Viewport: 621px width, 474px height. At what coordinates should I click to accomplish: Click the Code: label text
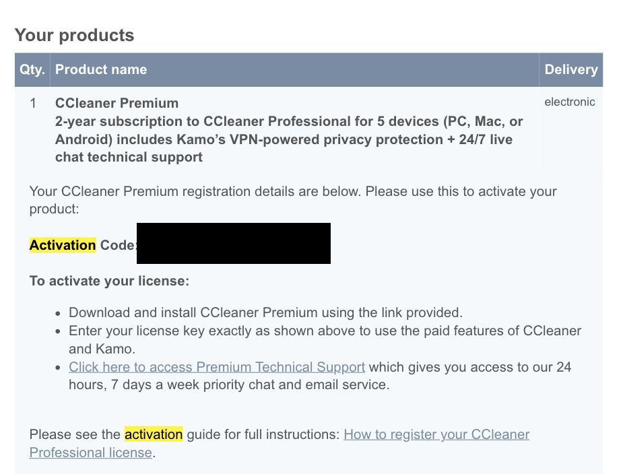[x=118, y=245]
